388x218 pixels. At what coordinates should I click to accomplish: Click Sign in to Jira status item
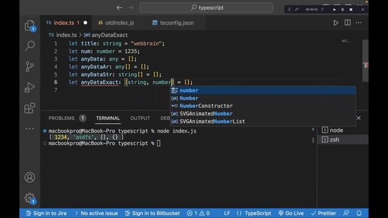pos(47,213)
